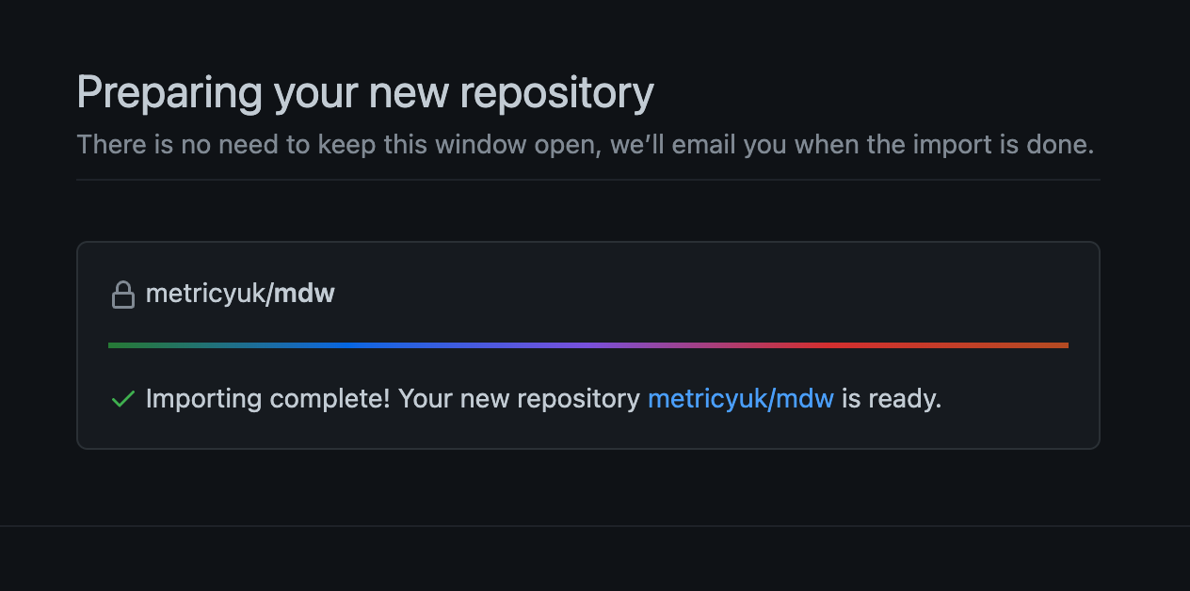The image size is (1190, 591).
Task: Follow the blue metricyuk/mdw hyperlink
Action: tap(739, 399)
